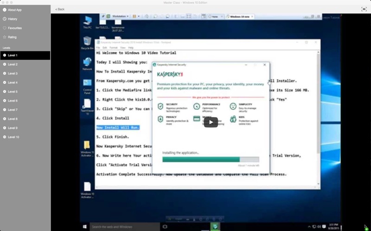Open the About App sidebar item
Viewport: 371px width, 231px height.
click(25, 10)
